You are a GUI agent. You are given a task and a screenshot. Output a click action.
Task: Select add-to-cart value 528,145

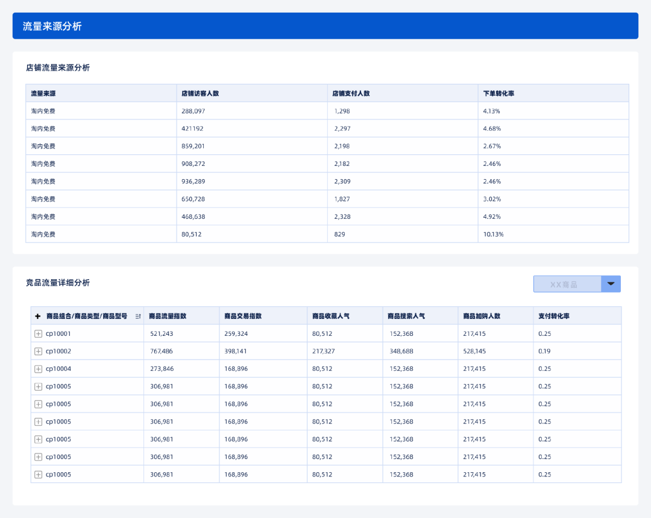click(x=474, y=352)
